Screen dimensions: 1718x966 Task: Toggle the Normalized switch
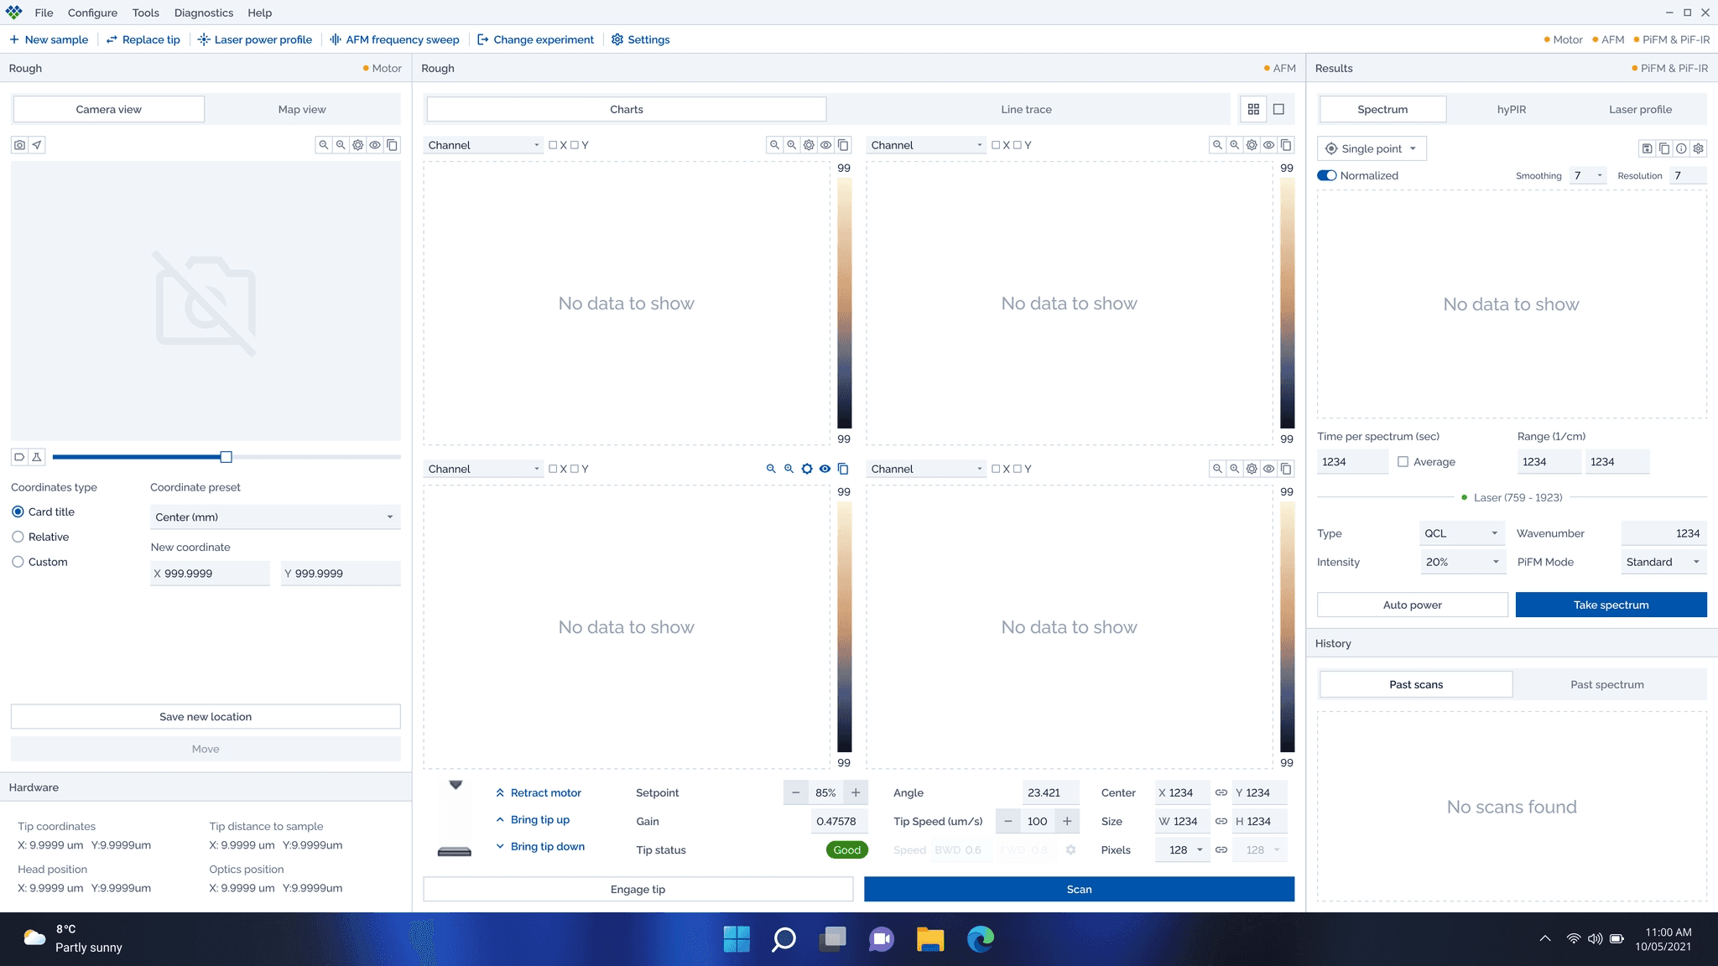click(x=1326, y=175)
